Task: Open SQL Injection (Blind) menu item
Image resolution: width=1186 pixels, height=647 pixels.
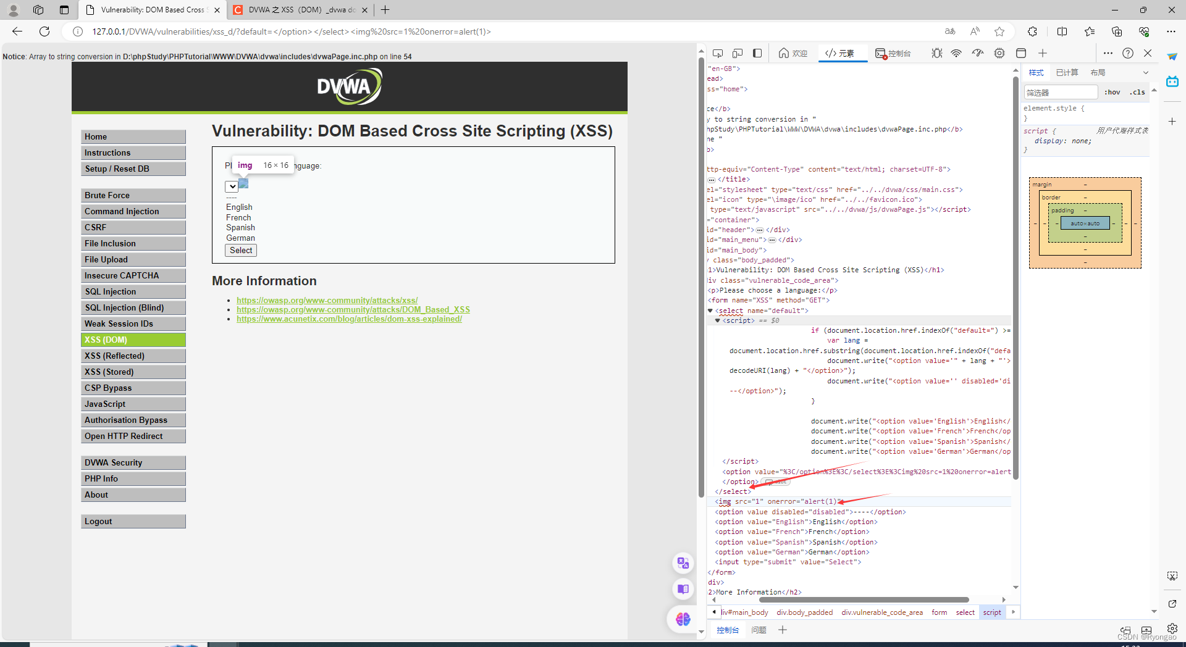Action: 133,307
